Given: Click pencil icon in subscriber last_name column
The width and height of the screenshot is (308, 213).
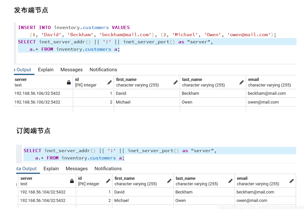Looking at the screenshot, I should (230, 181).
